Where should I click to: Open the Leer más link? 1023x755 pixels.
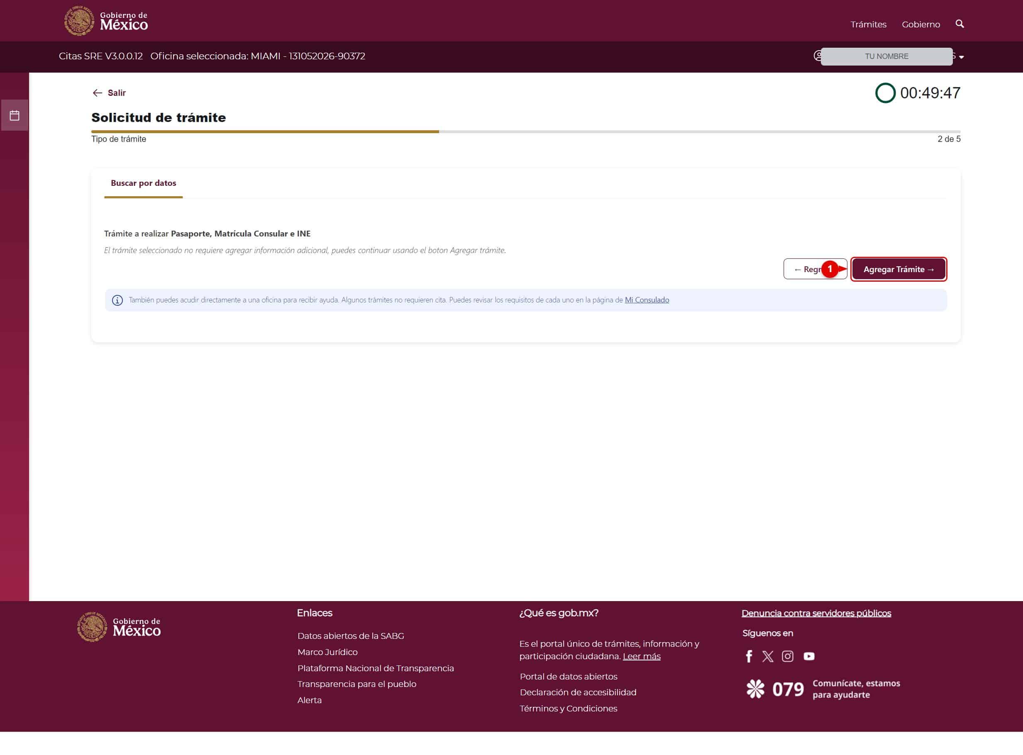[641, 656]
